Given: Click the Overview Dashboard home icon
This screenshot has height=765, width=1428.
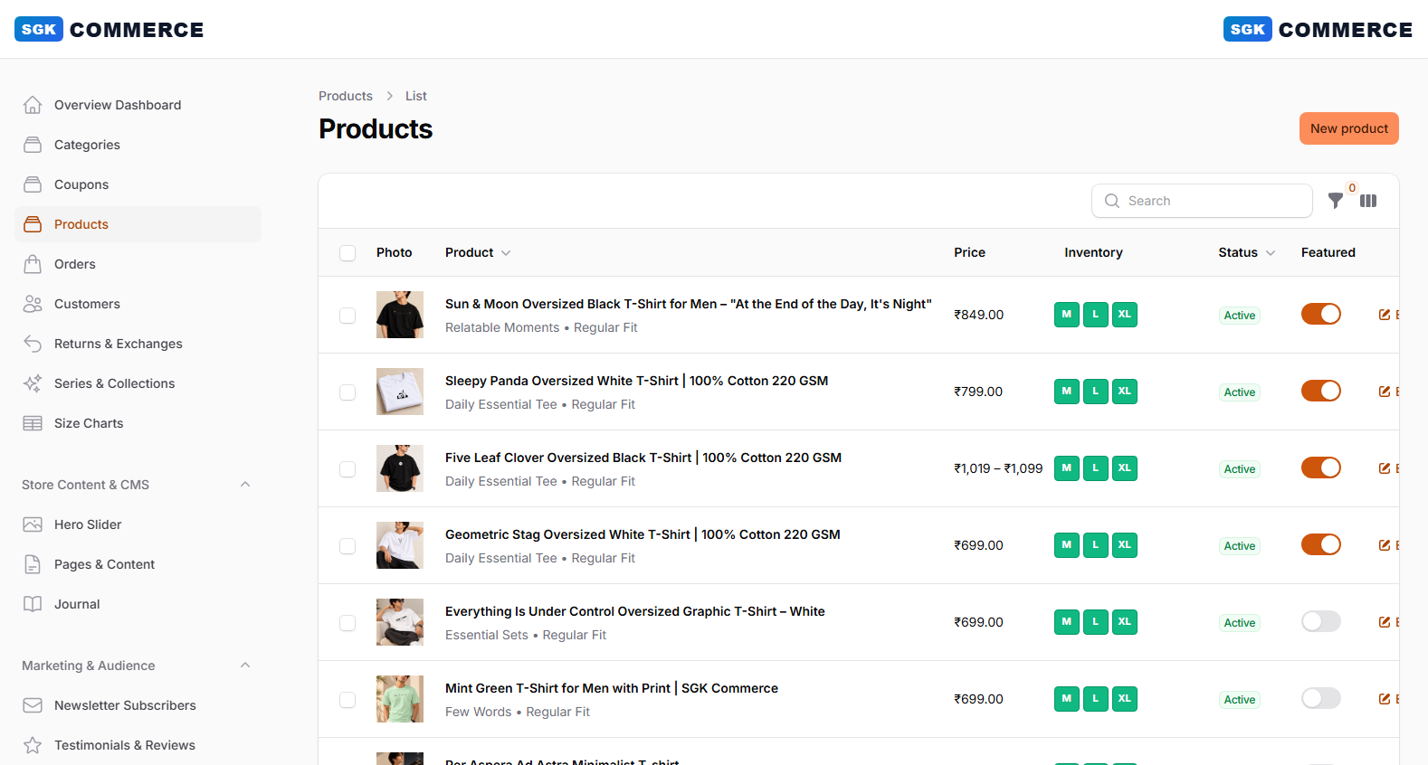Looking at the screenshot, I should tap(33, 105).
